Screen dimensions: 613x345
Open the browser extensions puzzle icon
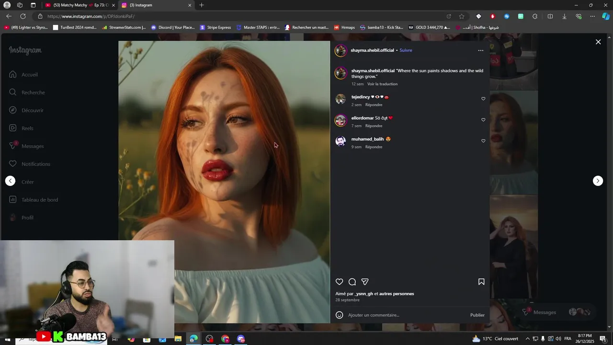[x=535, y=16]
